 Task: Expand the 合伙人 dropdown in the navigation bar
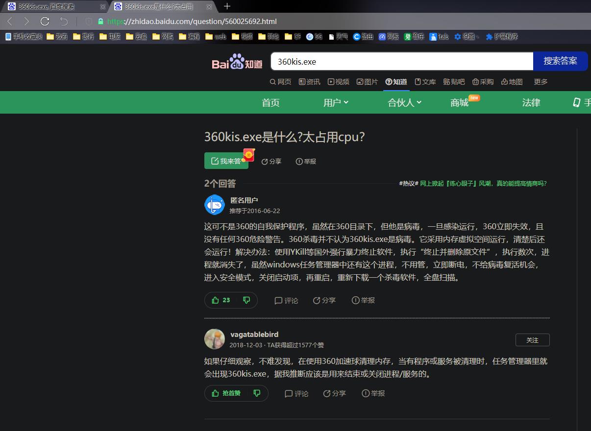tap(404, 102)
